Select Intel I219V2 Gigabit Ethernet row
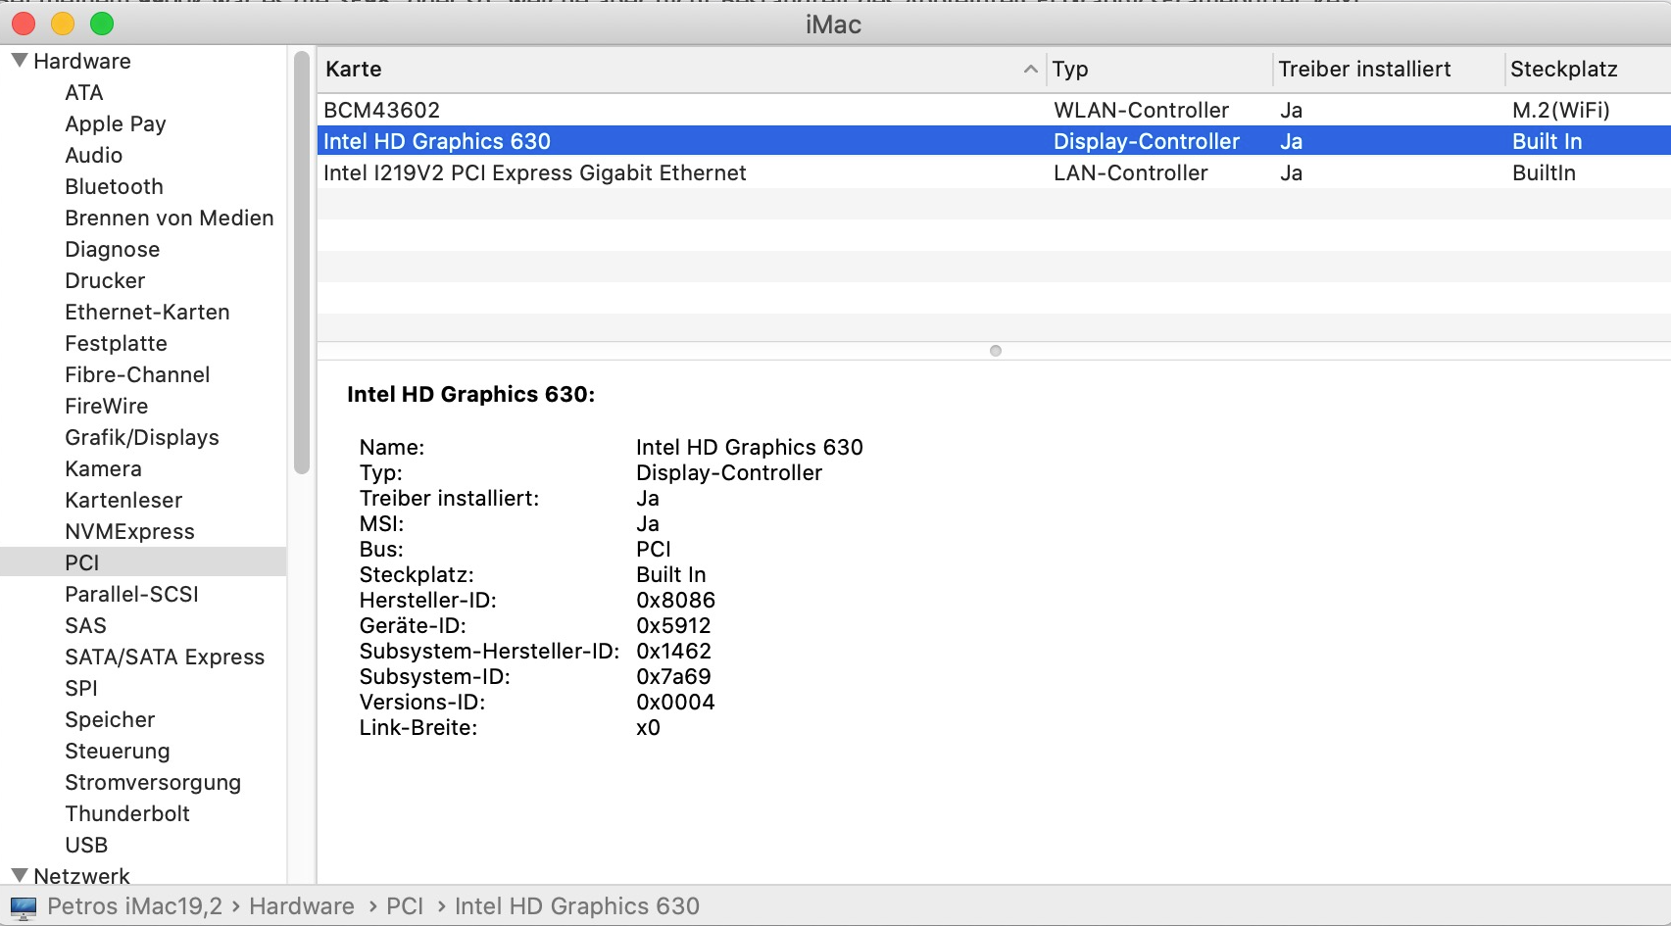Viewport: 1671px width, 926px height. [535, 172]
